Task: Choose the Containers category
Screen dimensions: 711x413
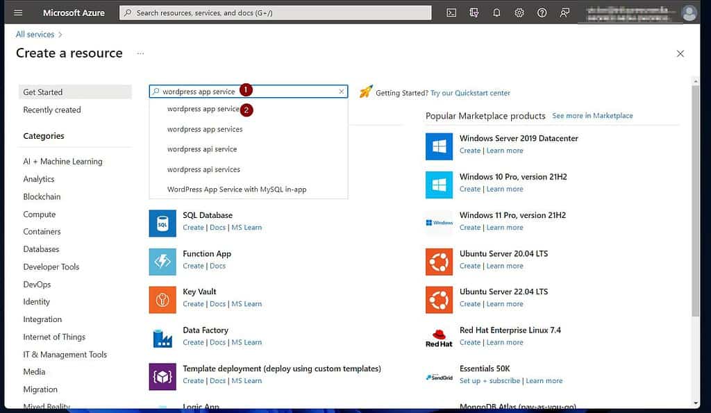Action: tap(42, 232)
